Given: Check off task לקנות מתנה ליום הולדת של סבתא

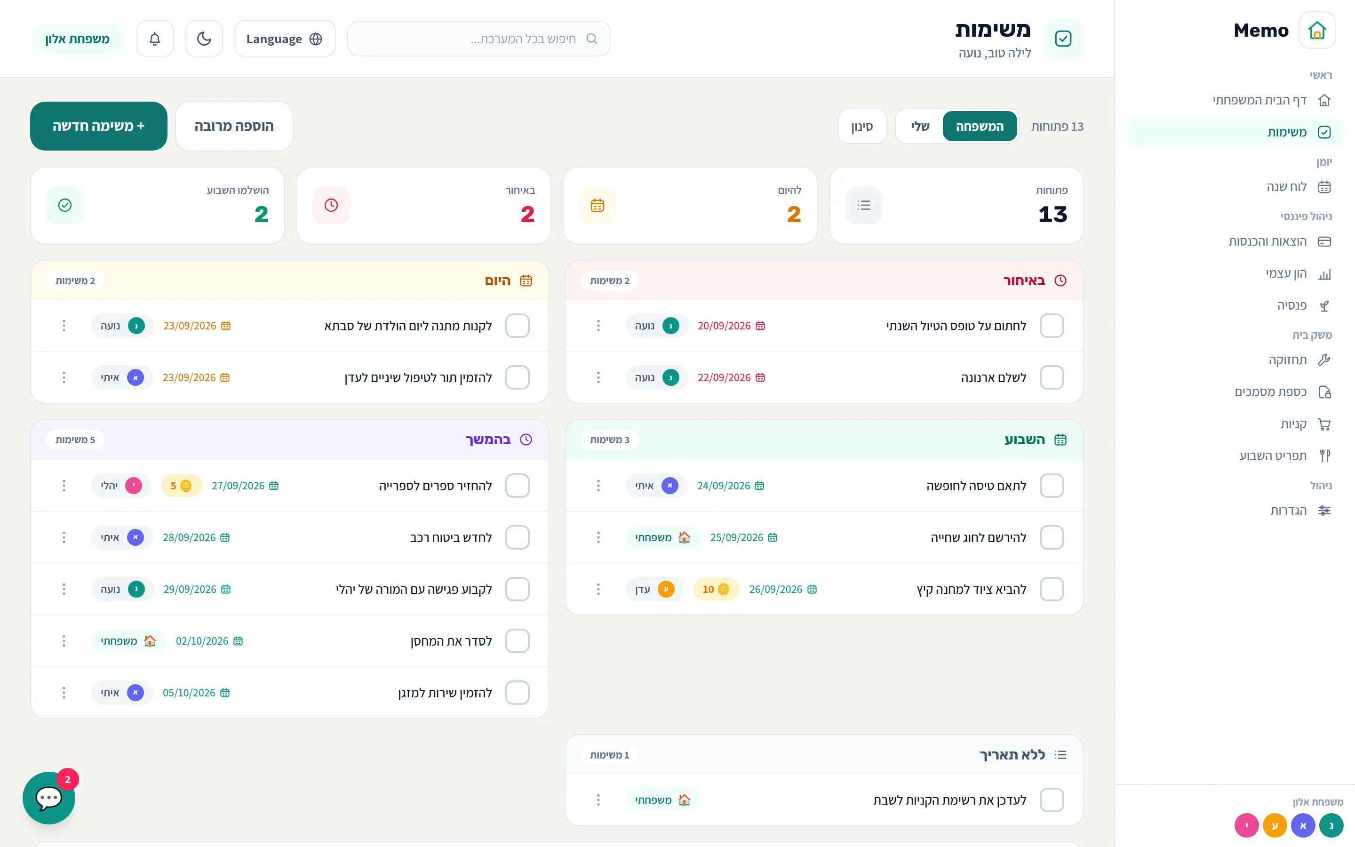Looking at the screenshot, I should (x=518, y=326).
